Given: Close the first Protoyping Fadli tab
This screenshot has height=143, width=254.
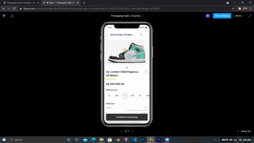Looking at the screenshot, I should [38, 3].
